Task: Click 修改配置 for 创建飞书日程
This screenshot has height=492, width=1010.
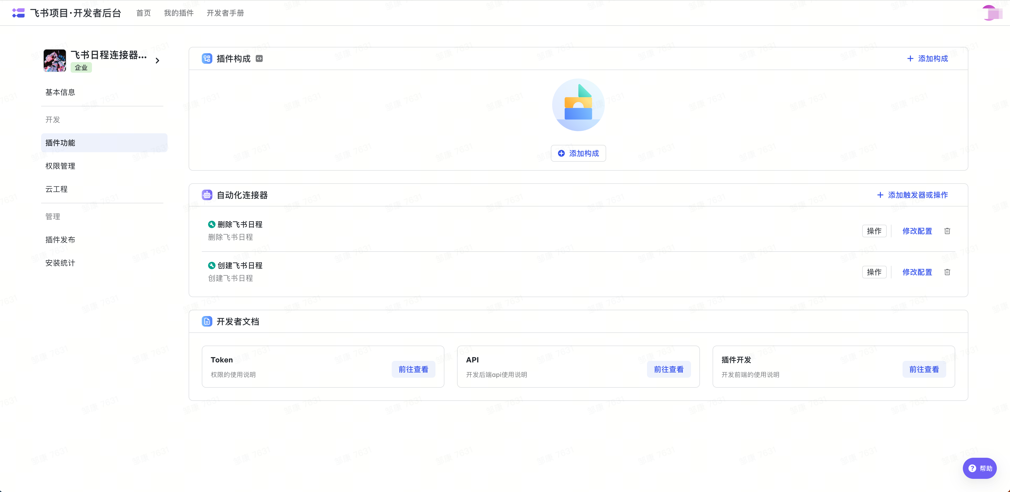Action: (917, 272)
